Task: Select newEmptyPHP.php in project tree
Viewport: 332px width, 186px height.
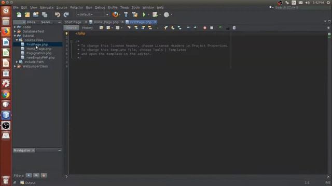Action: [x=40, y=57]
